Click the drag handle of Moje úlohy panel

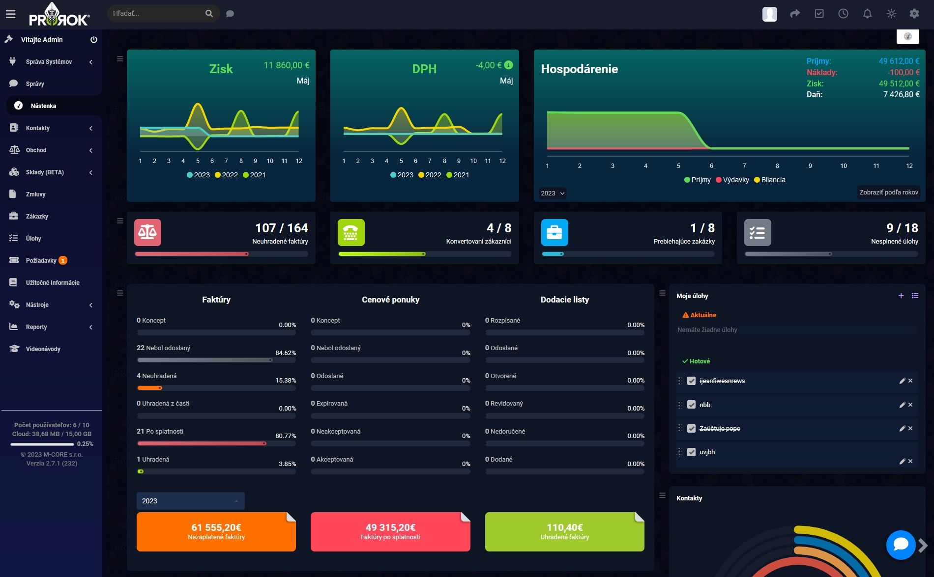point(662,293)
